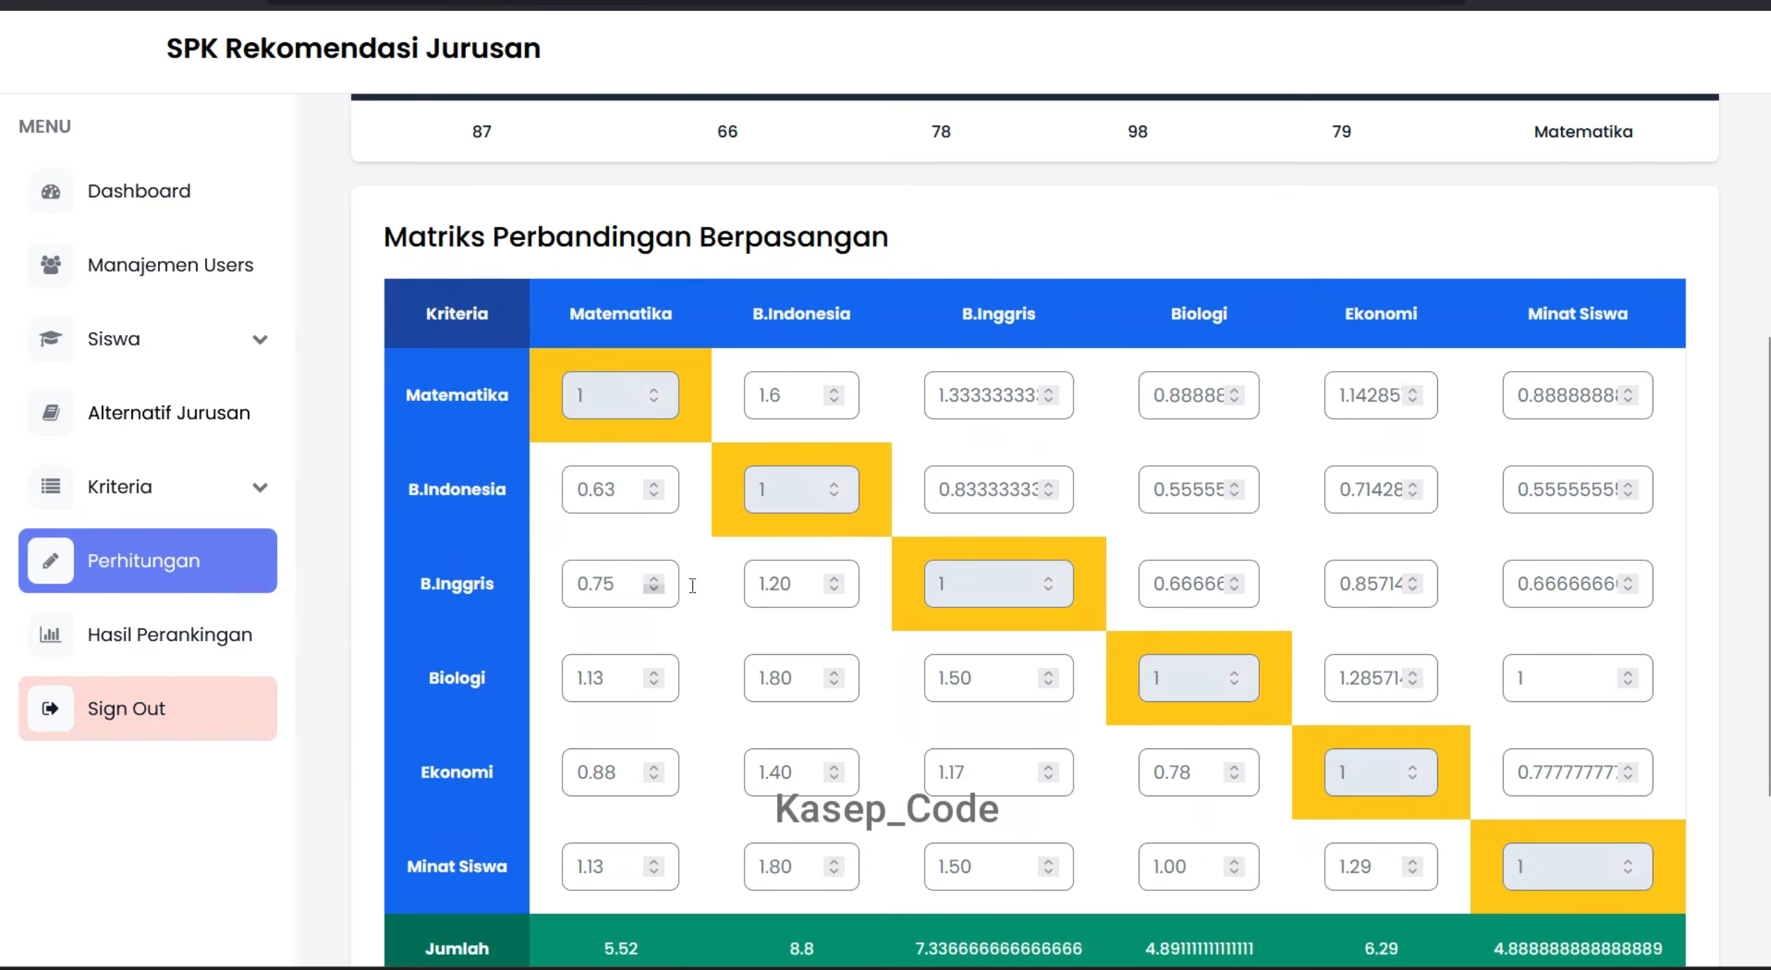Focus Minat Siswa row B.Indonesia input 1.80
The image size is (1771, 970).
click(801, 866)
